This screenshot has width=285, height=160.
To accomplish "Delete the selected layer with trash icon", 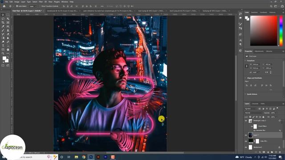I will tap(280, 152).
